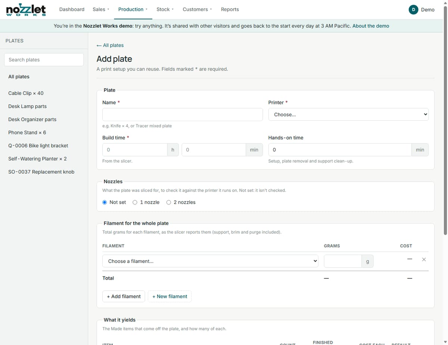The width and height of the screenshot is (448, 345).
Task: Click the New filament button
Action: [170, 296]
